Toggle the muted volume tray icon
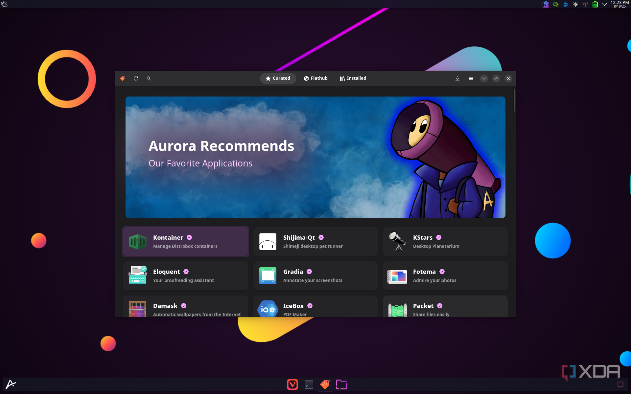 click(x=556, y=4)
